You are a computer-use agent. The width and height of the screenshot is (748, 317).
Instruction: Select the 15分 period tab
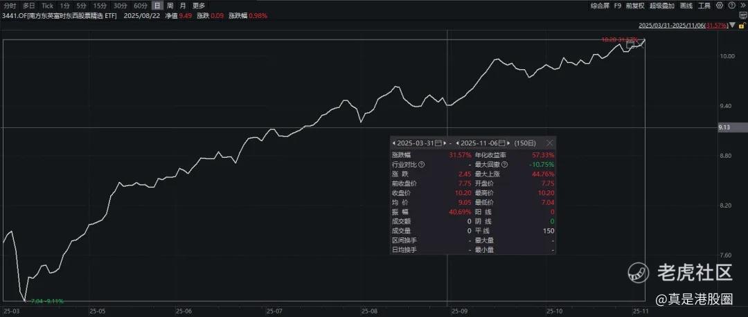click(x=100, y=6)
